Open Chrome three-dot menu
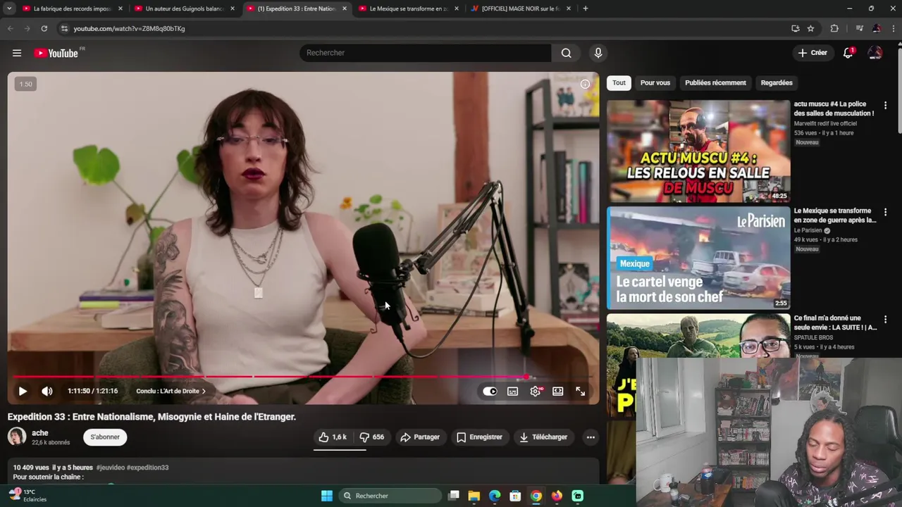 click(893, 29)
